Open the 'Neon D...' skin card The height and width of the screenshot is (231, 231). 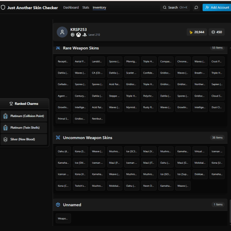click(149, 186)
